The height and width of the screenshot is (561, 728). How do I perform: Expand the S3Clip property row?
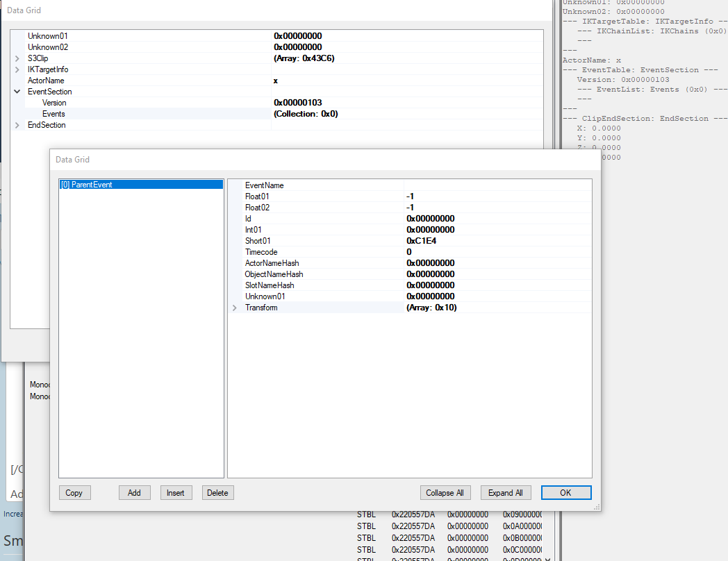tap(17, 58)
